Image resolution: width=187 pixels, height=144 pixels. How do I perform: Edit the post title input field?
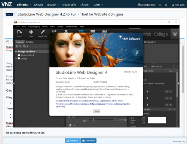101,14
